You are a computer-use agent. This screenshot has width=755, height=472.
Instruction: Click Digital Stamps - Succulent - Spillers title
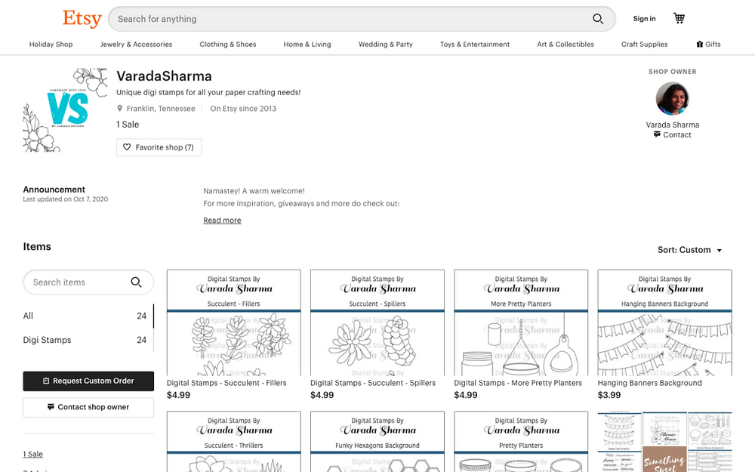(x=373, y=383)
